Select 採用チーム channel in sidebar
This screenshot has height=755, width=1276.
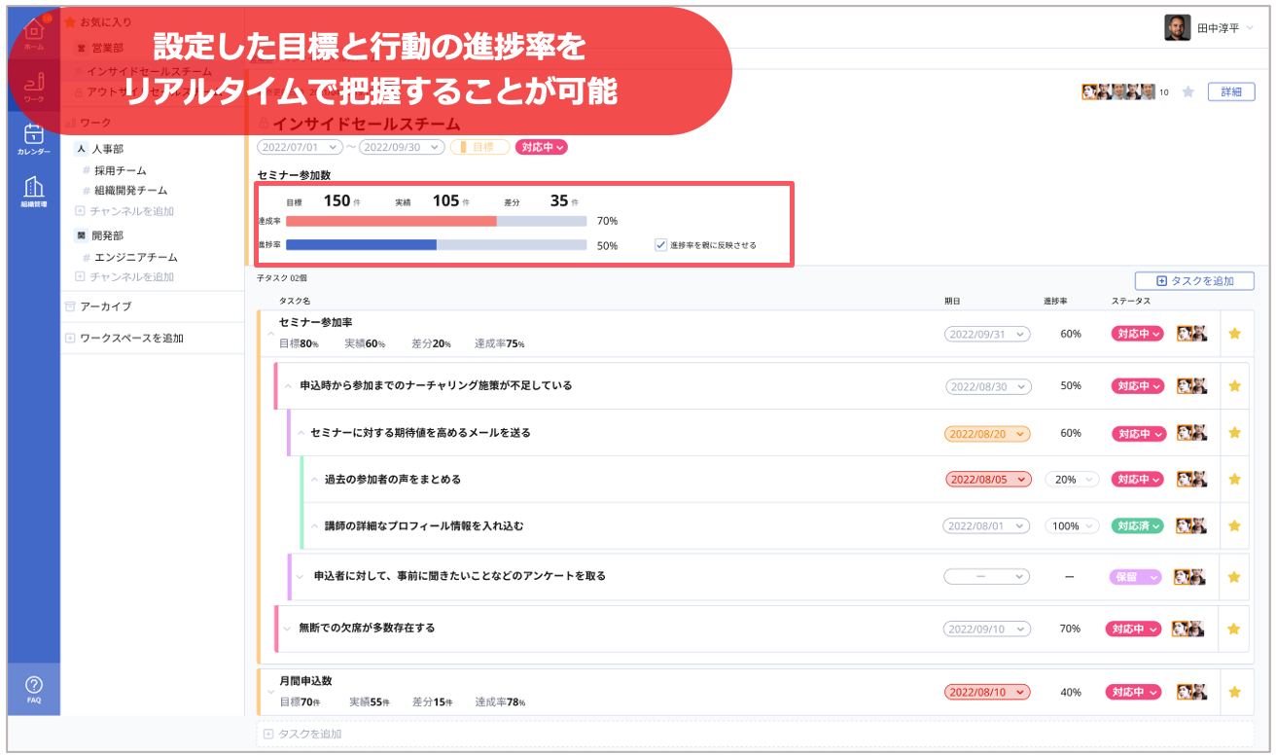[120, 170]
